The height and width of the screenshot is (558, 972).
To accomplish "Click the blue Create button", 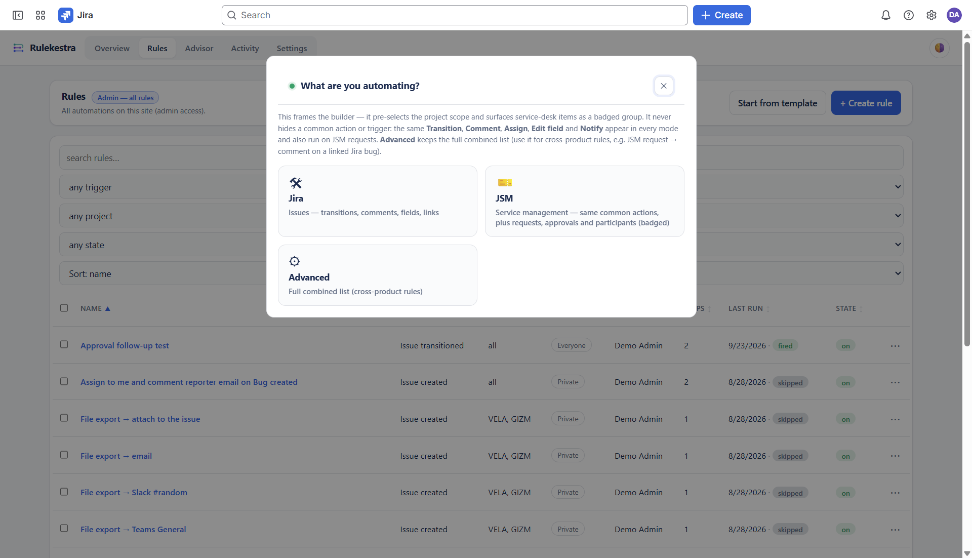I will click(x=721, y=15).
